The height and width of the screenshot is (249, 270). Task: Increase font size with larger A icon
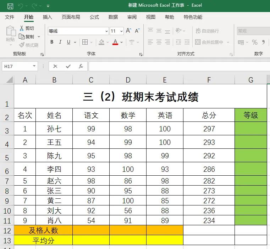click(x=128, y=30)
